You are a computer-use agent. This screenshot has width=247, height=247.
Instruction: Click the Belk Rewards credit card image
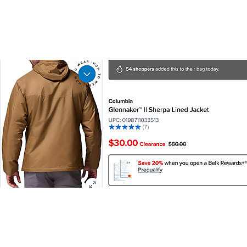tap(122, 170)
